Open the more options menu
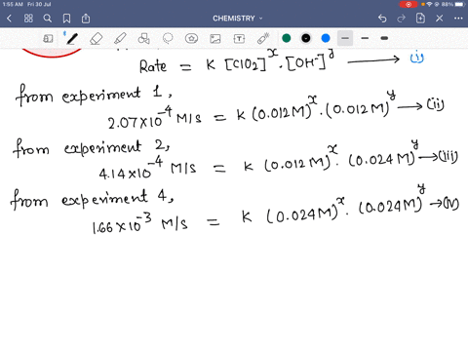Viewport: 468px width, 351px height. coord(458,19)
